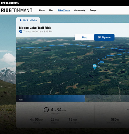Image resolution: width=129 pixels, height=134 pixels.
Task: Click the 4 hr 34 min ride time
Action: [x=58, y=110]
